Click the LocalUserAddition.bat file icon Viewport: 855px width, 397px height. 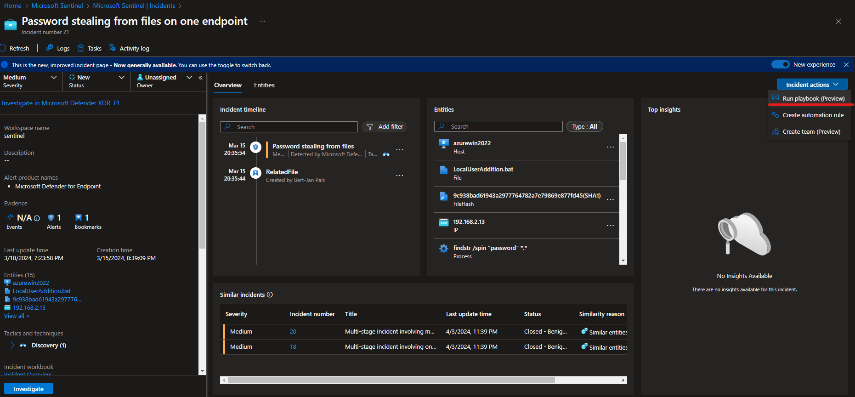(443, 170)
